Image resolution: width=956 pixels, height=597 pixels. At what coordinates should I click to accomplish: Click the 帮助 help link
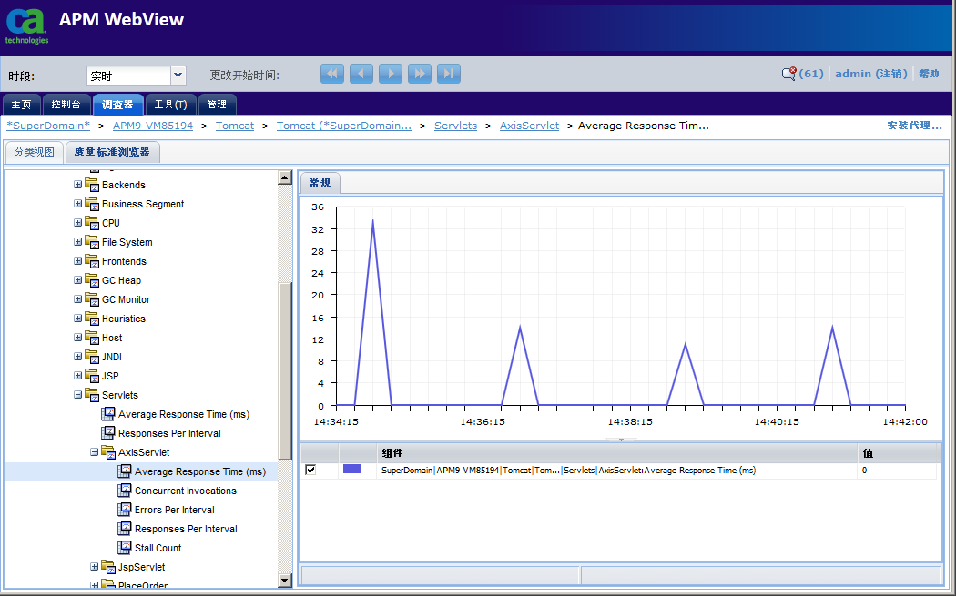click(x=929, y=74)
